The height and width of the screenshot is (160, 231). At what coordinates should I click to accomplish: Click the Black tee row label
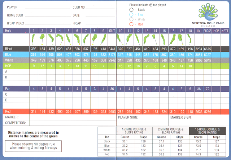[9, 49]
